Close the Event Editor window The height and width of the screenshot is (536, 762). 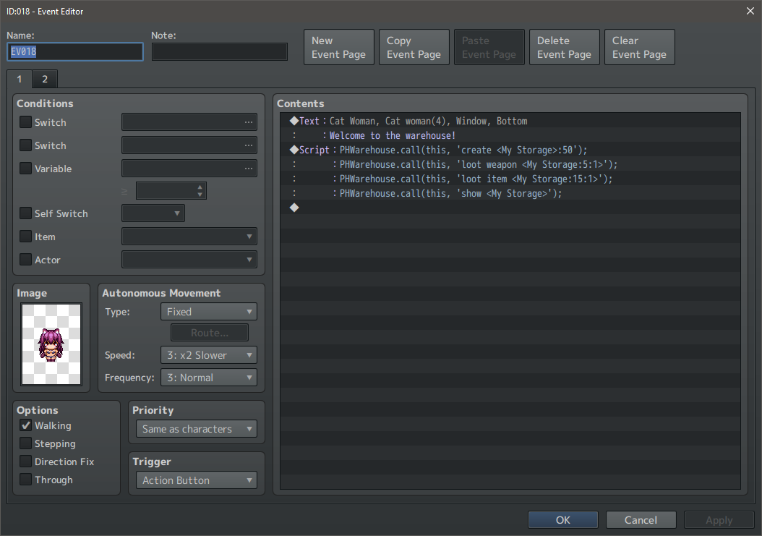click(750, 11)
